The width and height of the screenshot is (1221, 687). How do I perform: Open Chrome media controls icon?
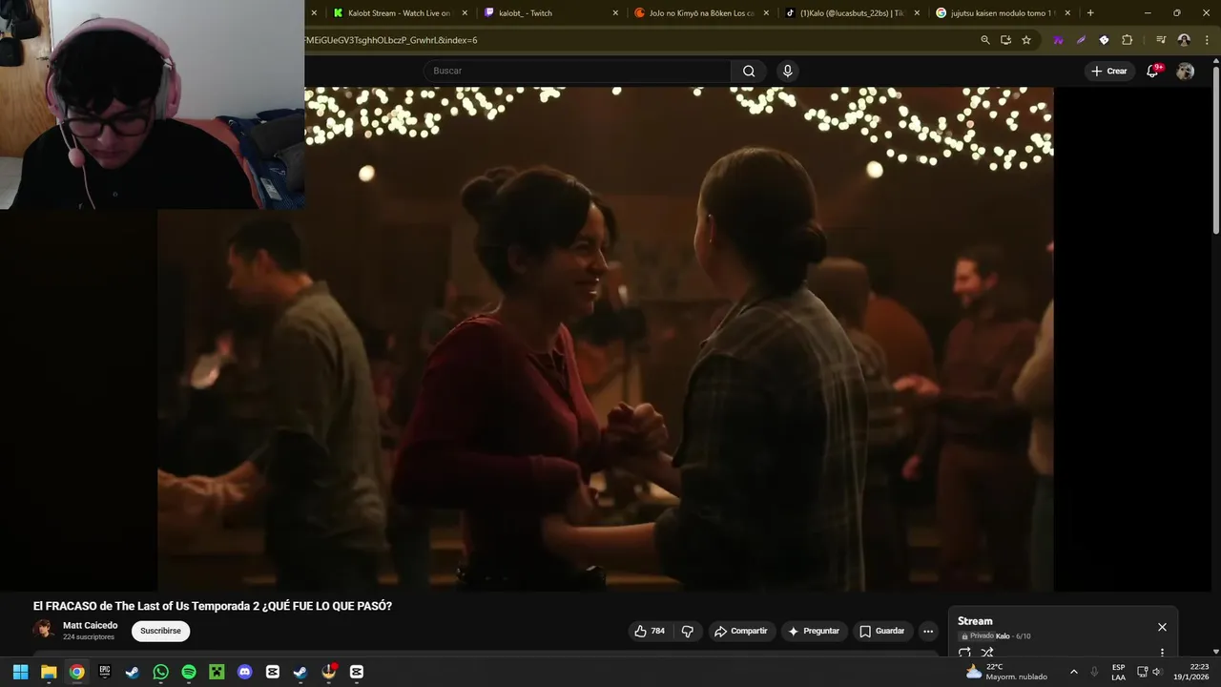(x=1161, y=40)
